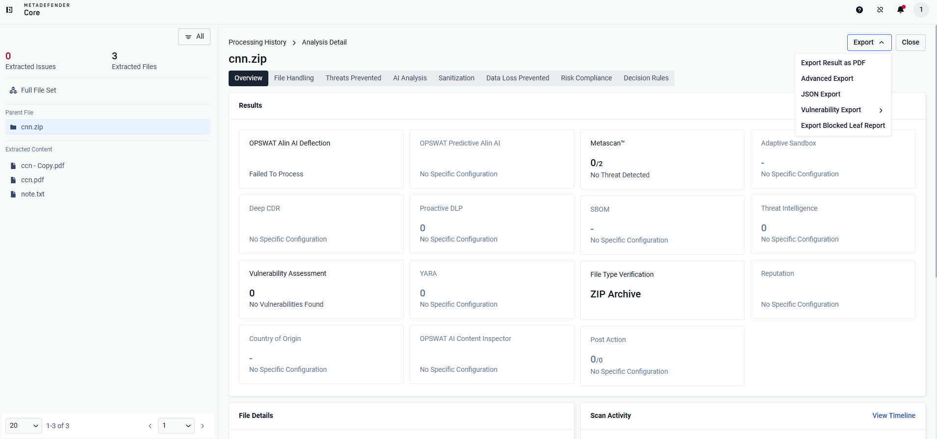Switch to the Threats Prevented tab

(353, 78)
